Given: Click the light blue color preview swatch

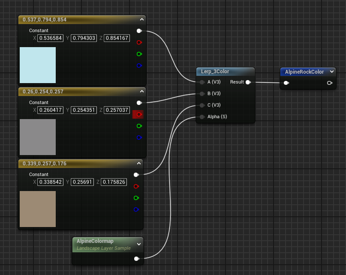Looking at the screenshot, I should click(38, 65).
